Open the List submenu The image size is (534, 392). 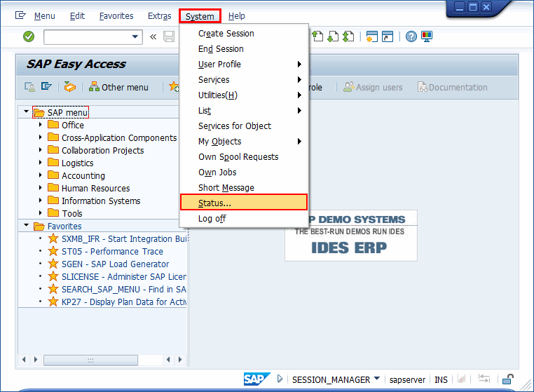coord(244,110)
